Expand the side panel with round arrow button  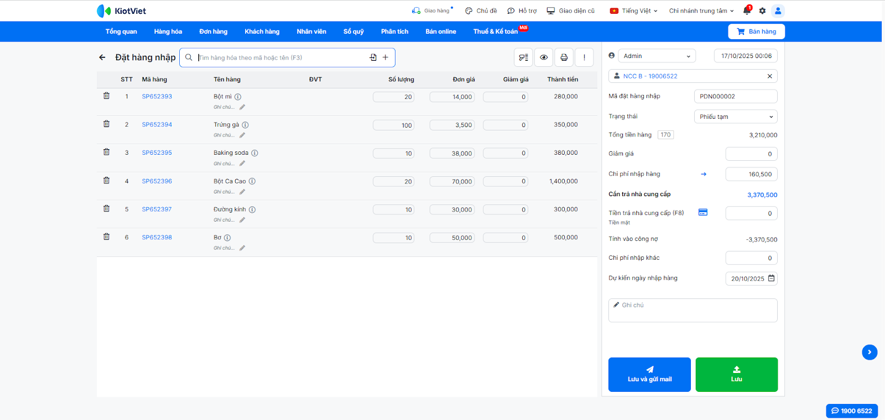click(870, 352)
